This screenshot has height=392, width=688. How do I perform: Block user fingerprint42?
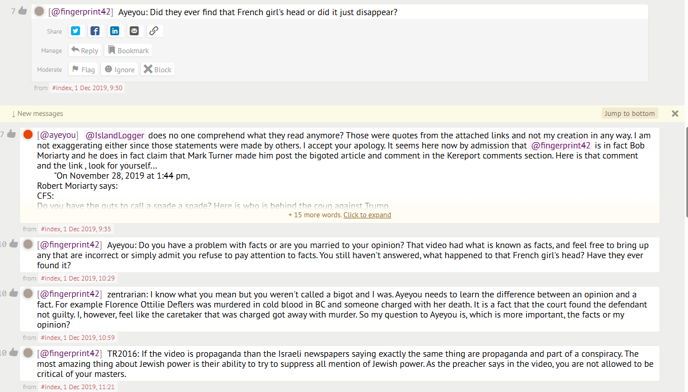tap(157, 69)
